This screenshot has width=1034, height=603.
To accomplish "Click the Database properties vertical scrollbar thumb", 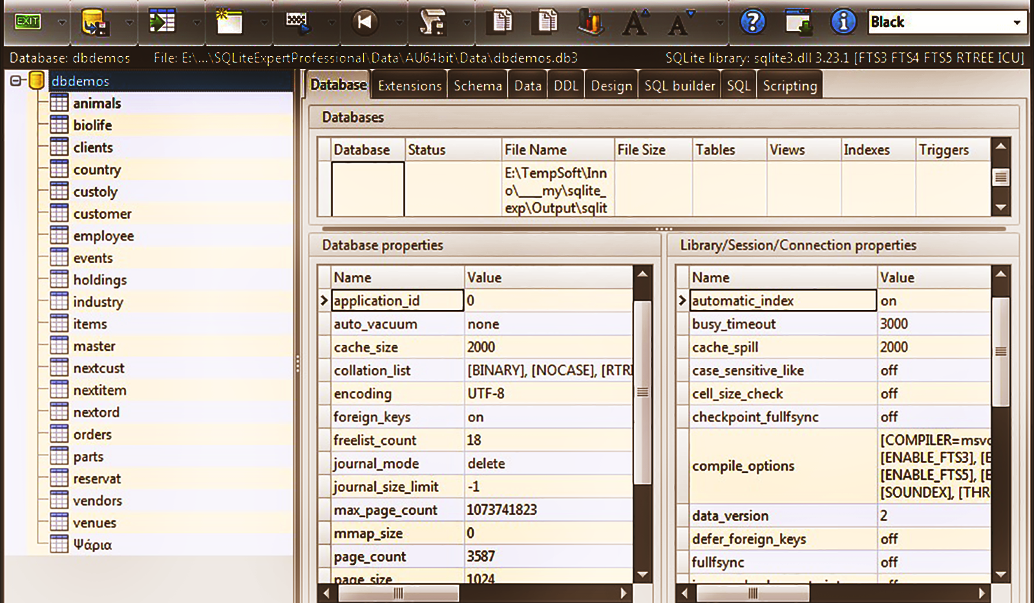I will (642, 392).
